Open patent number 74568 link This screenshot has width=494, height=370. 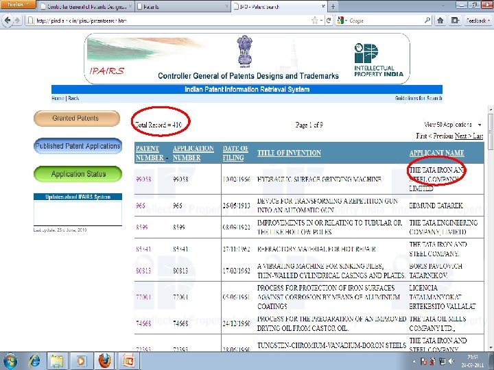[143, 323]
